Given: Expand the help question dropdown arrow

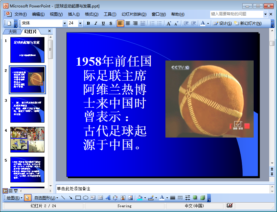Looking at the screenshot, I should pos(265,14).
